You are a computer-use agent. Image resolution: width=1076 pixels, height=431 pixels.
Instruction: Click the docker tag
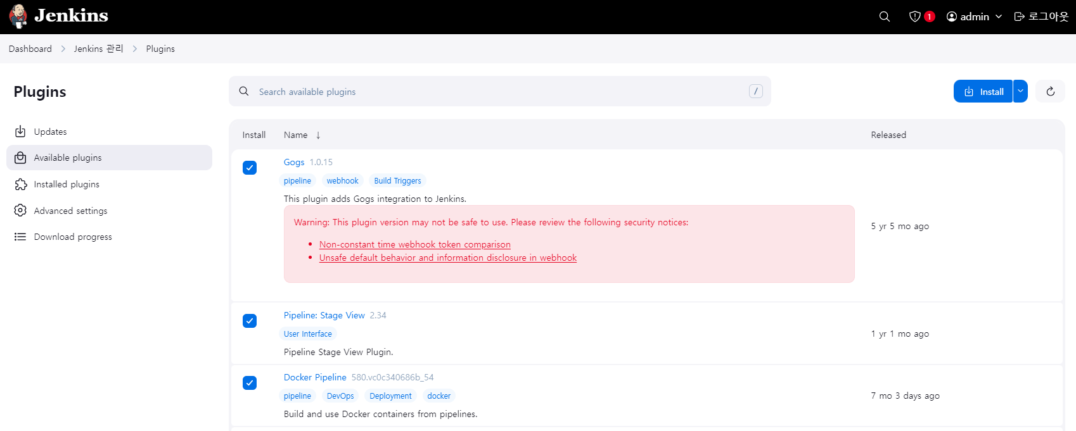[439, 396]
